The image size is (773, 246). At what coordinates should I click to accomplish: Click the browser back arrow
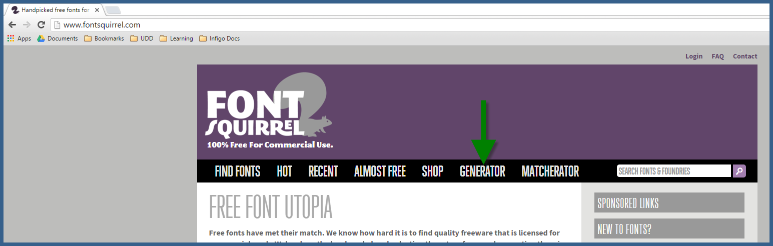tap(13, 24)
